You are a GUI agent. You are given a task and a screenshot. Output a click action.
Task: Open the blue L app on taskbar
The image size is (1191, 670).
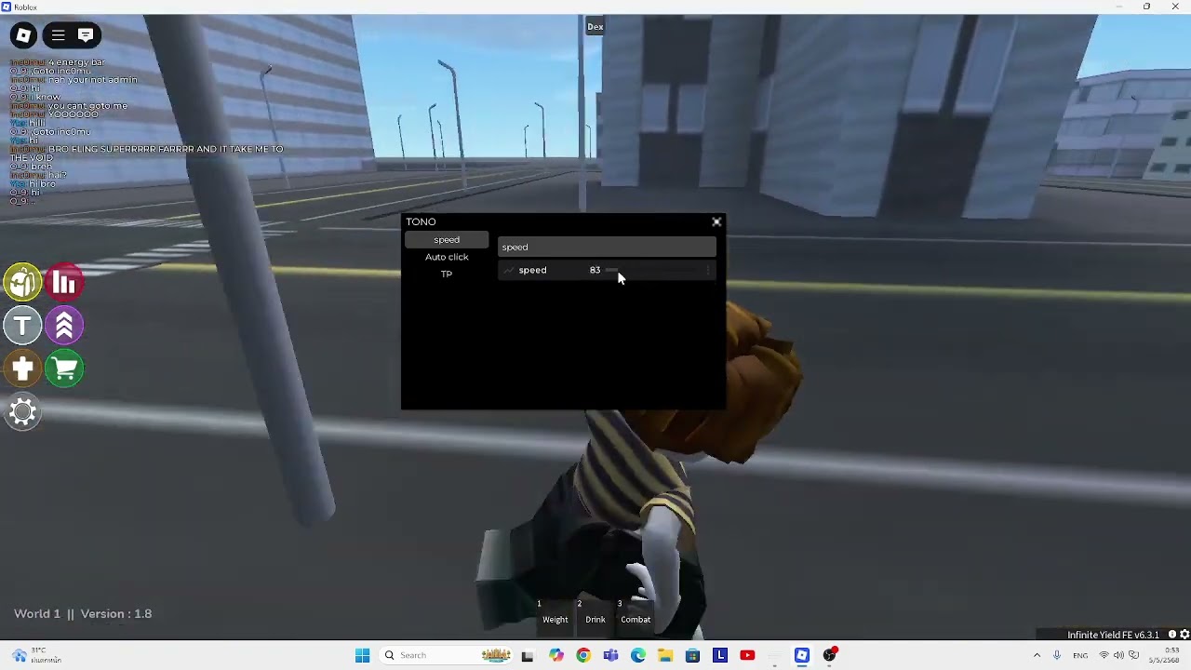click(720, 655)
